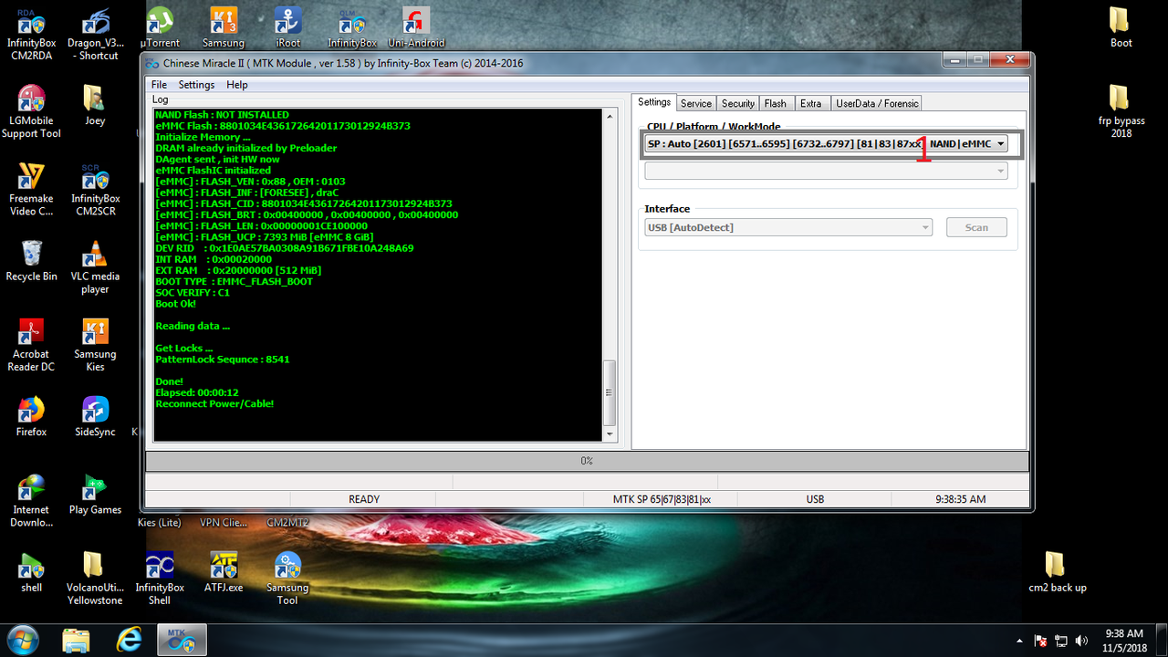Select the Samsung desktop icon beside uTorrent
This screenshot has height=657, width=1168.
point(224,28)
